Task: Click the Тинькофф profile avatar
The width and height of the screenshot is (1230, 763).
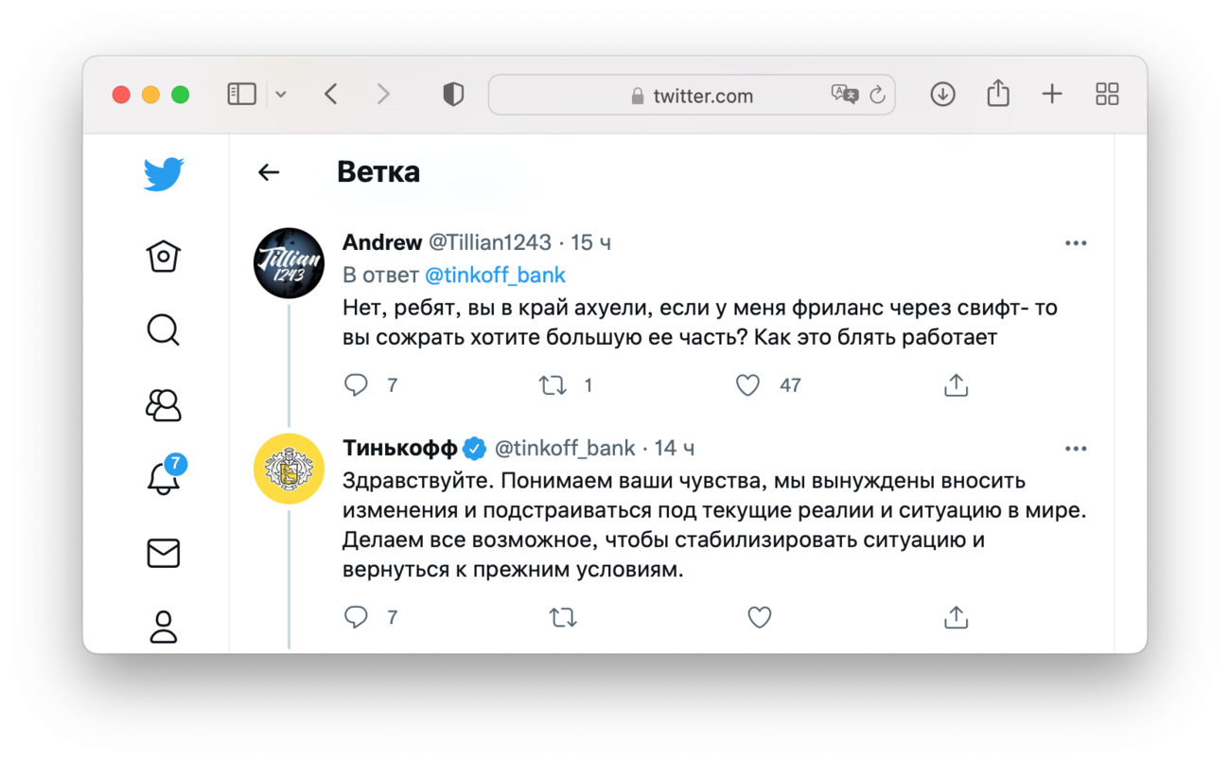Action: click(x=289, y=468)
